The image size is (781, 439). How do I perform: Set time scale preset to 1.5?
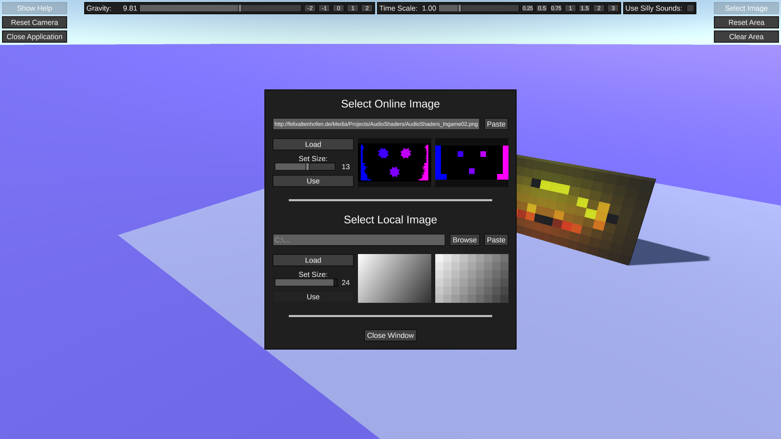(x=585, y=8)
